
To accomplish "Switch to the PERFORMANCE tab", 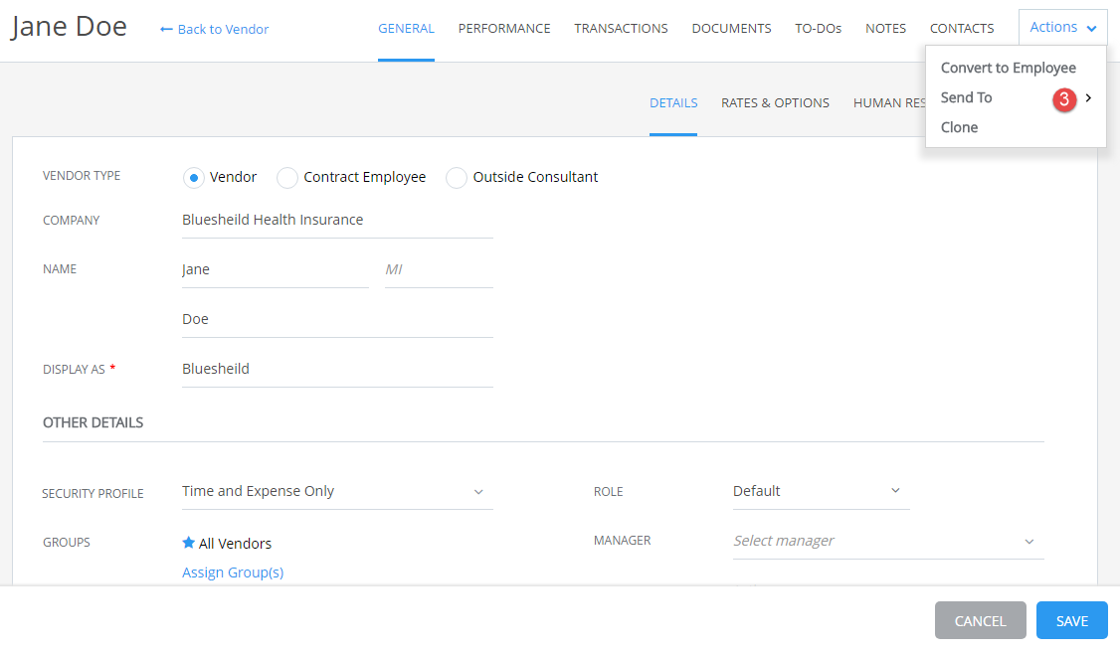I will pyautogui.click(x=504, y=29).
